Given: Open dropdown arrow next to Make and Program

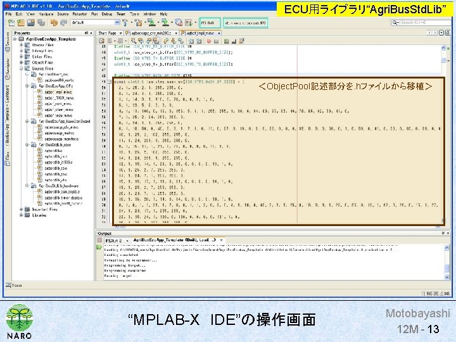Looking at the screenshot, I should (x=158, y=22).
